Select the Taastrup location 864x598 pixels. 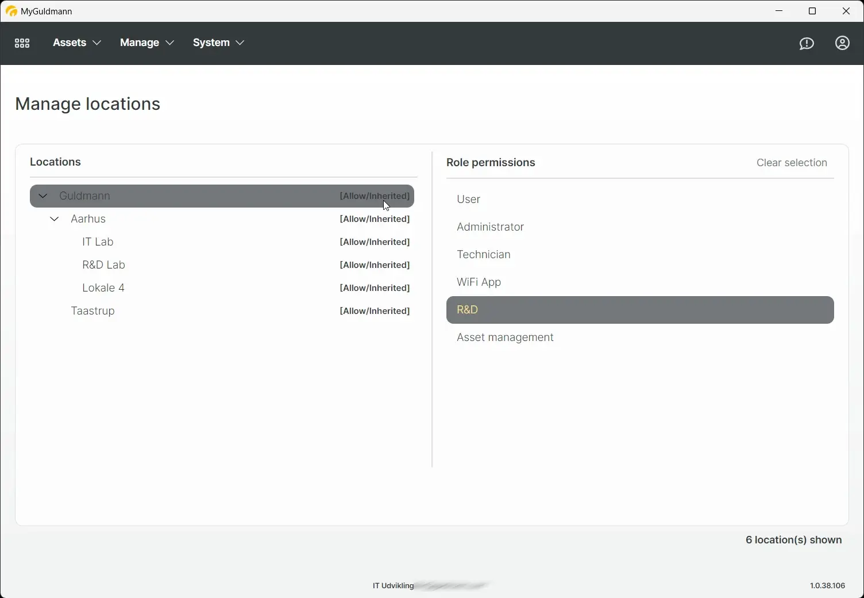click(x=92, y=310)
